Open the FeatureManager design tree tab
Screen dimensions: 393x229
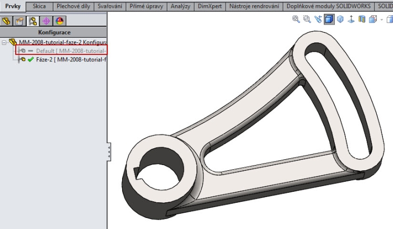pos(6,21)
